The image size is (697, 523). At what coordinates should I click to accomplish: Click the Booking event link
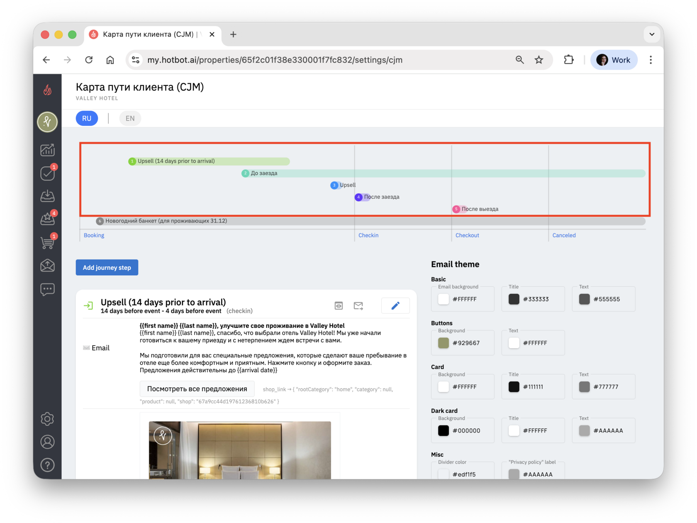[94, 235]
